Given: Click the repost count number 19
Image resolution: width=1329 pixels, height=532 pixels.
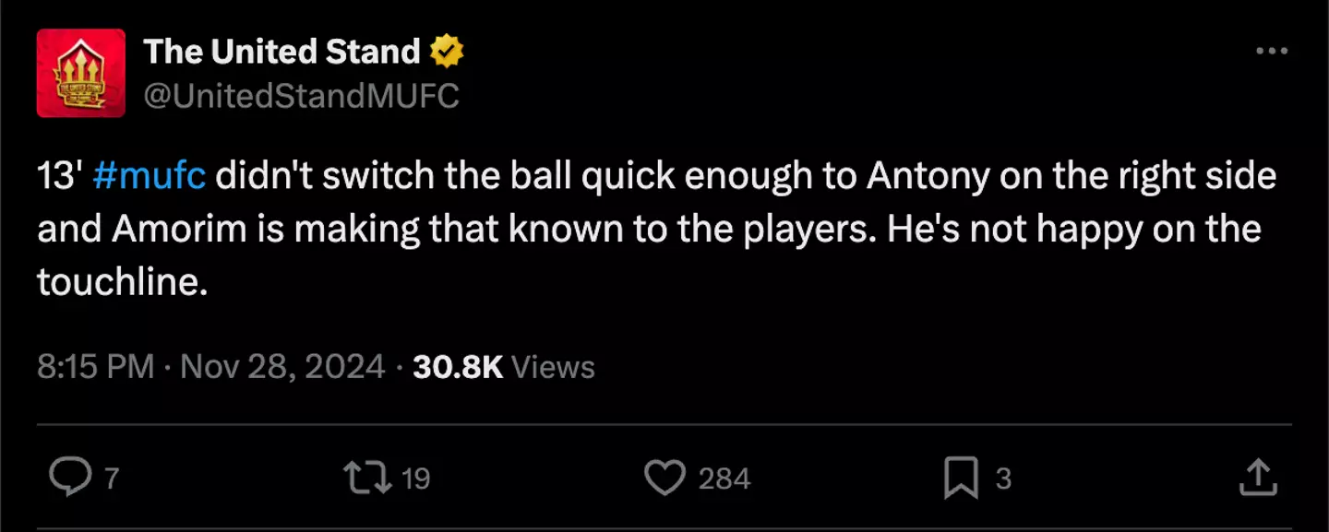Looking at the screenshot, I should (416, 479).
